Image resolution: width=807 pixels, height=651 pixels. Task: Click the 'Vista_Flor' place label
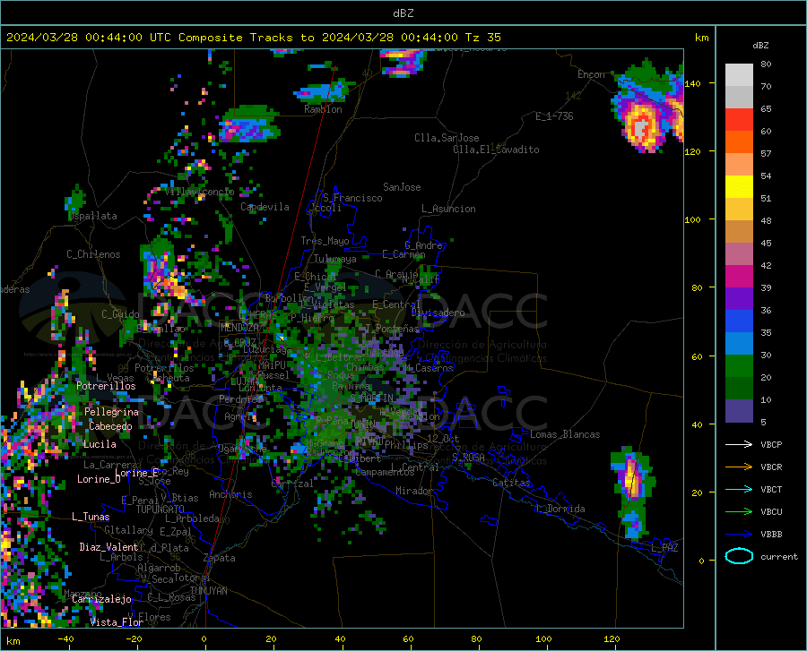click(x=117, y=622)
